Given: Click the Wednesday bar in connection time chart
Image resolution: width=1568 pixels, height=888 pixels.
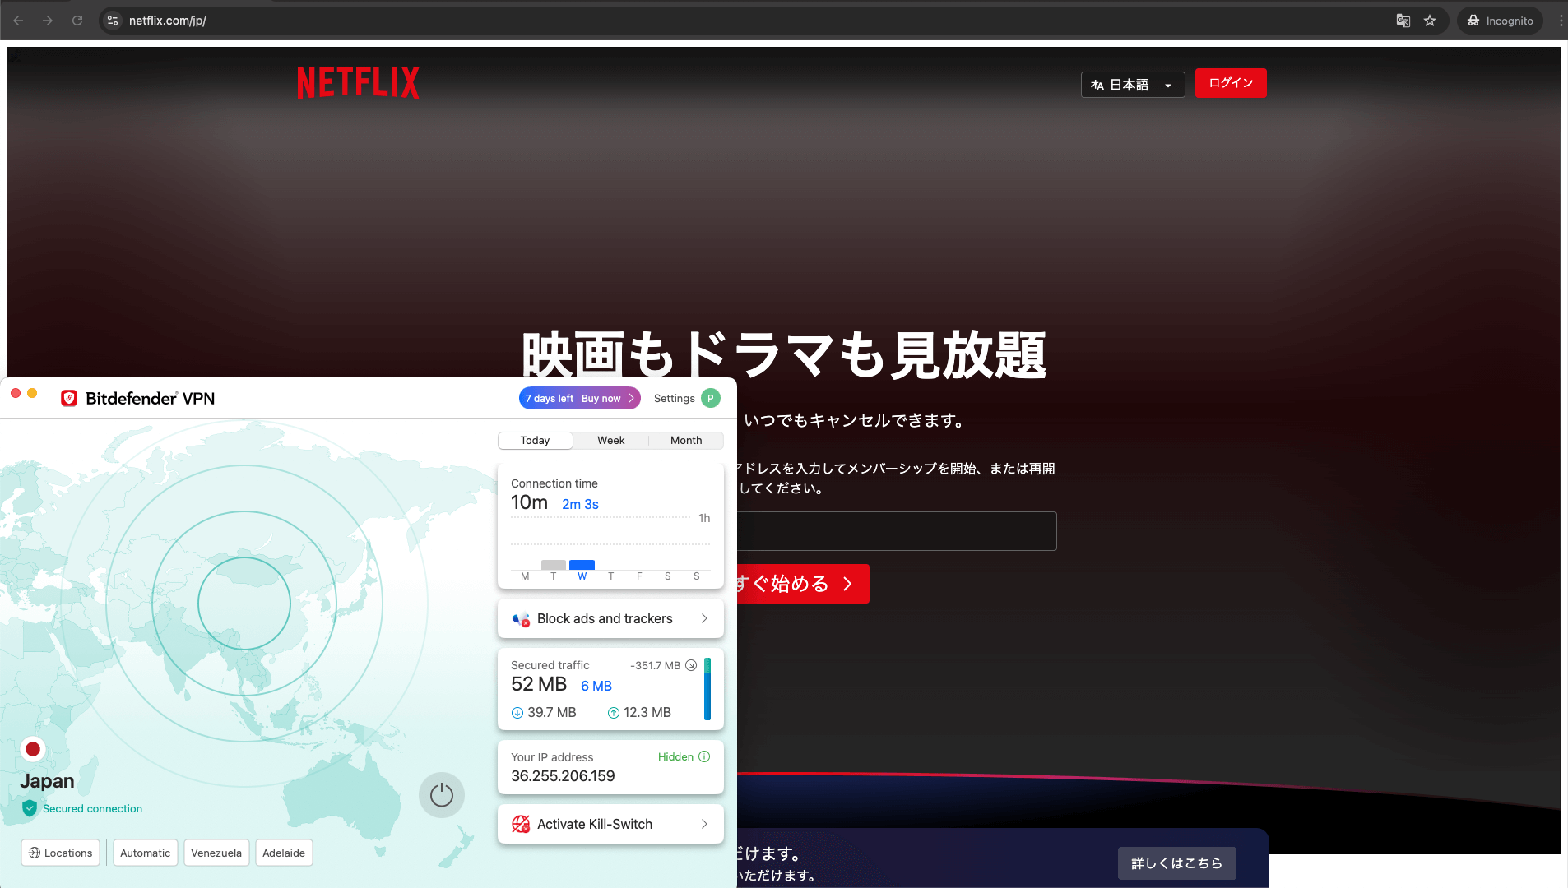Looking at the screenshot, I should point(582,565).
